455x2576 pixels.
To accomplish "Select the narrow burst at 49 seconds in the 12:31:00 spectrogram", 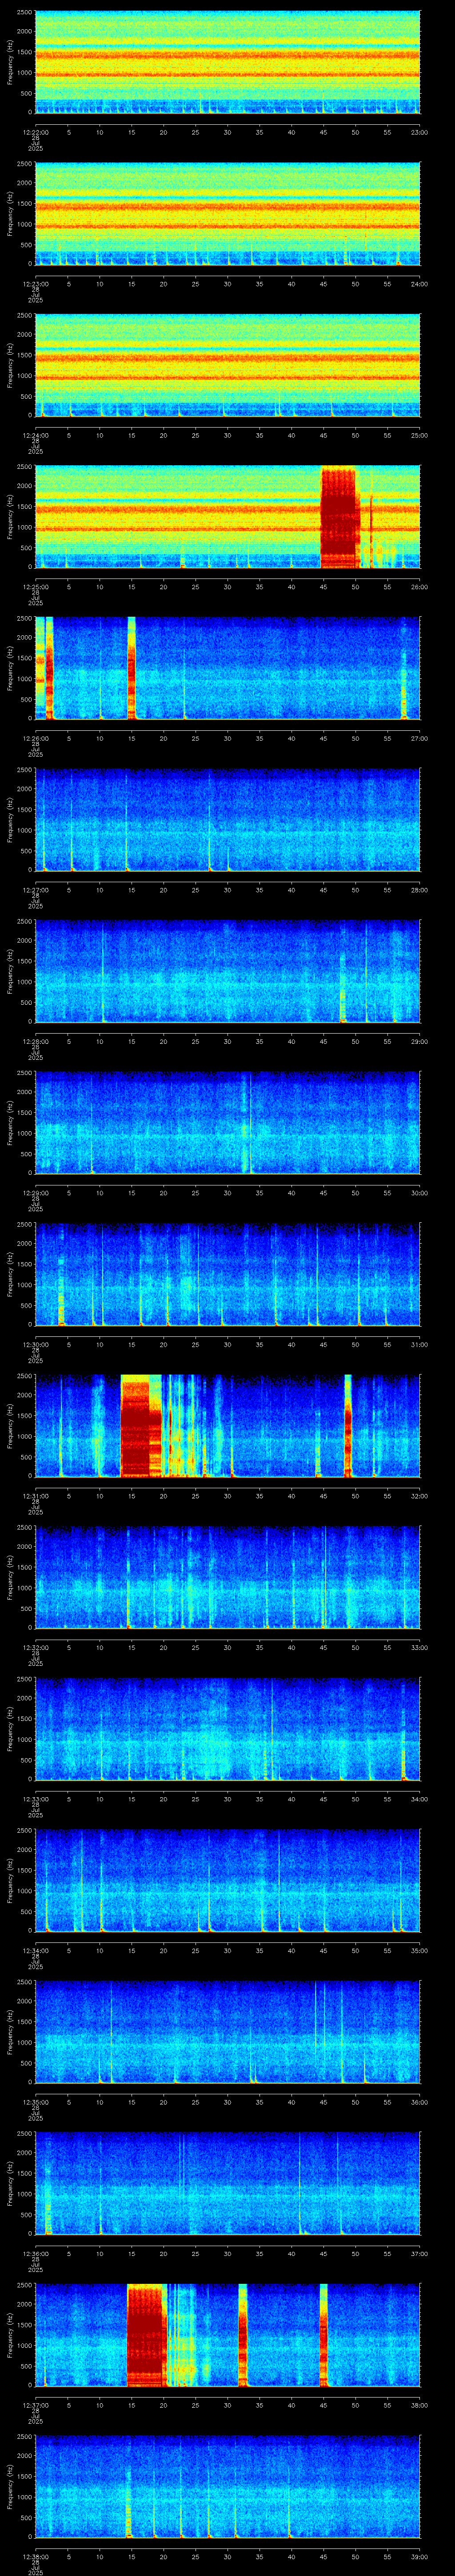I will (x=348, y=1426).
